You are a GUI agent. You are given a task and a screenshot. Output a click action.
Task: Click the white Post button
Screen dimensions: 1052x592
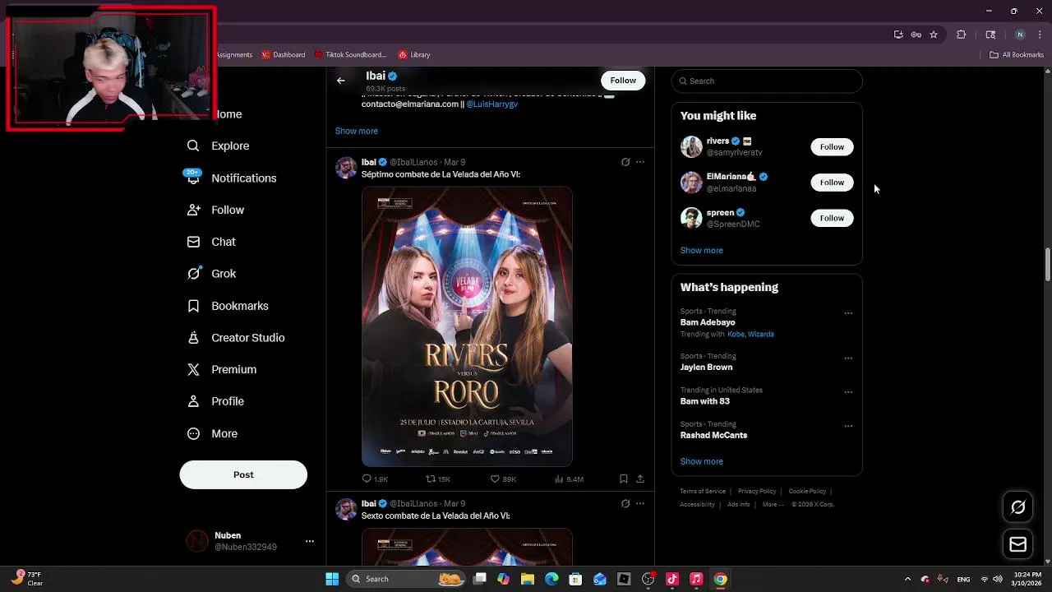243,474
